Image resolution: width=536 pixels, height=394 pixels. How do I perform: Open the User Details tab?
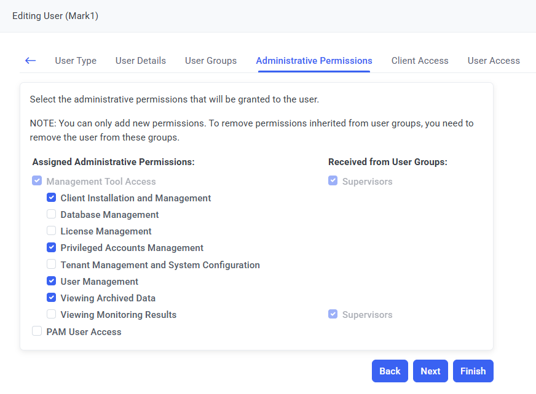coord(141,61)
